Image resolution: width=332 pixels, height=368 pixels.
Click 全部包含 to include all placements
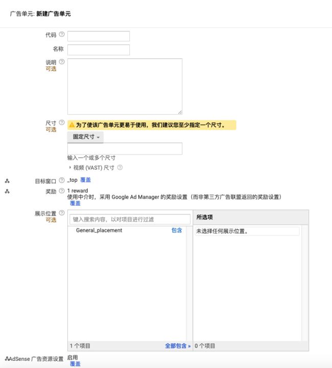(x=178, y=345)
